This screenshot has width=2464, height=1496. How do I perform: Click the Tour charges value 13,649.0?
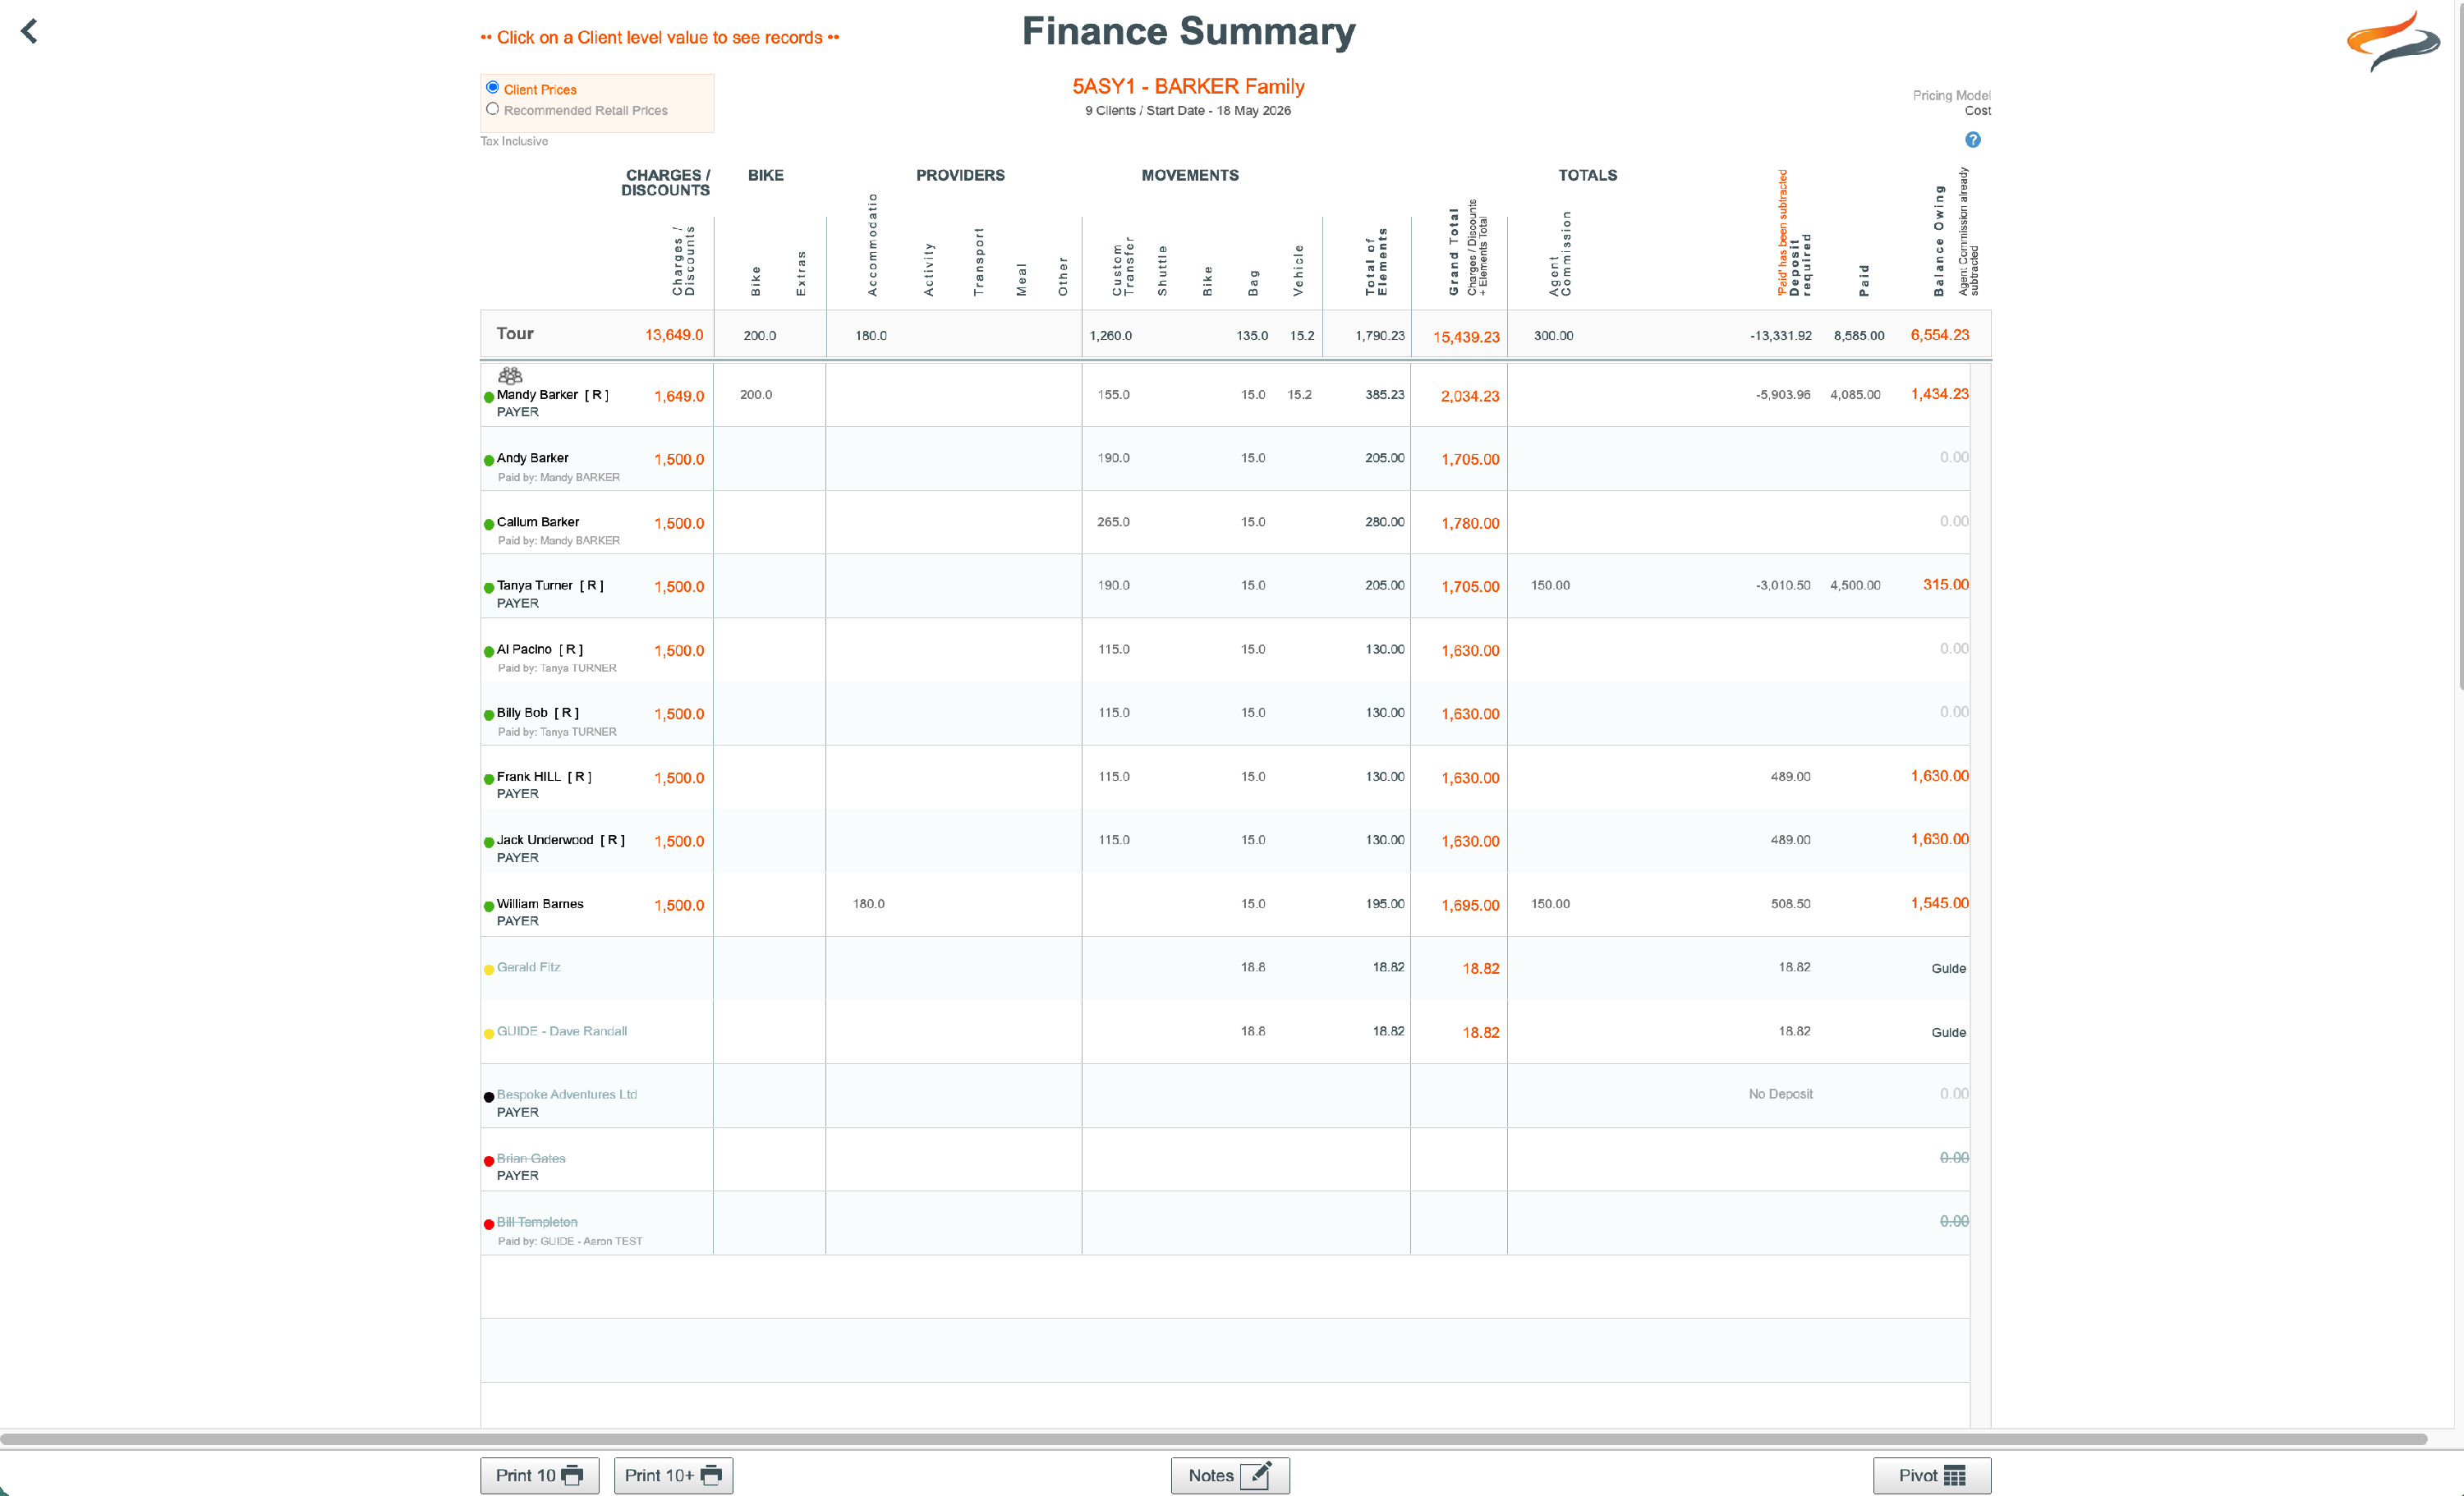point(674,334)
